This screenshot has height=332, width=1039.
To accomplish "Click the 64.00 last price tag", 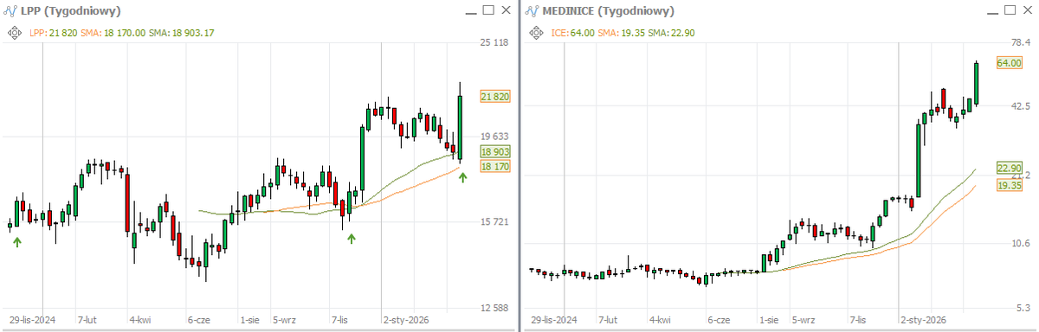I will pos(1009,63).
